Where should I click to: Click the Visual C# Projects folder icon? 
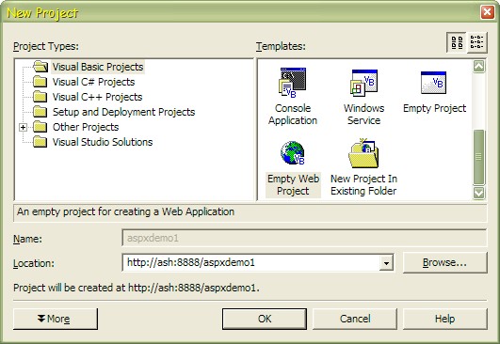(x=40, y=82)
